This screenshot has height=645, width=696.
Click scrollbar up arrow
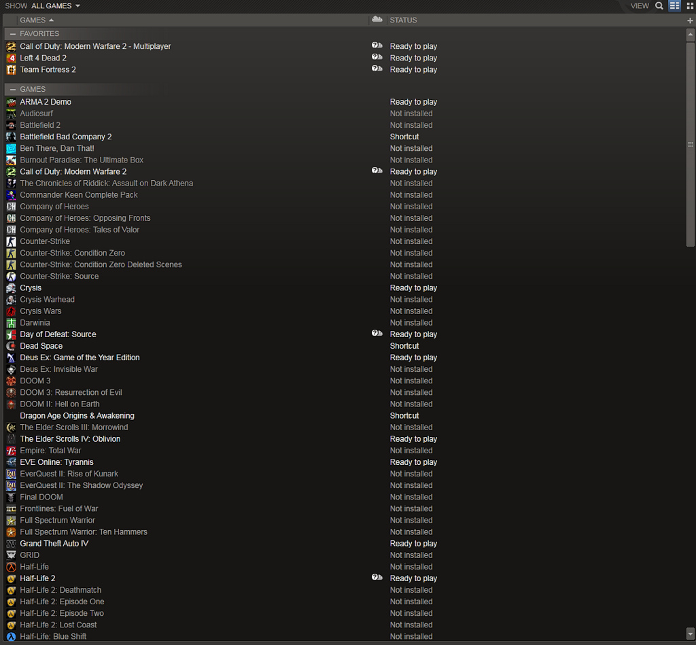[x=690, y=34]
